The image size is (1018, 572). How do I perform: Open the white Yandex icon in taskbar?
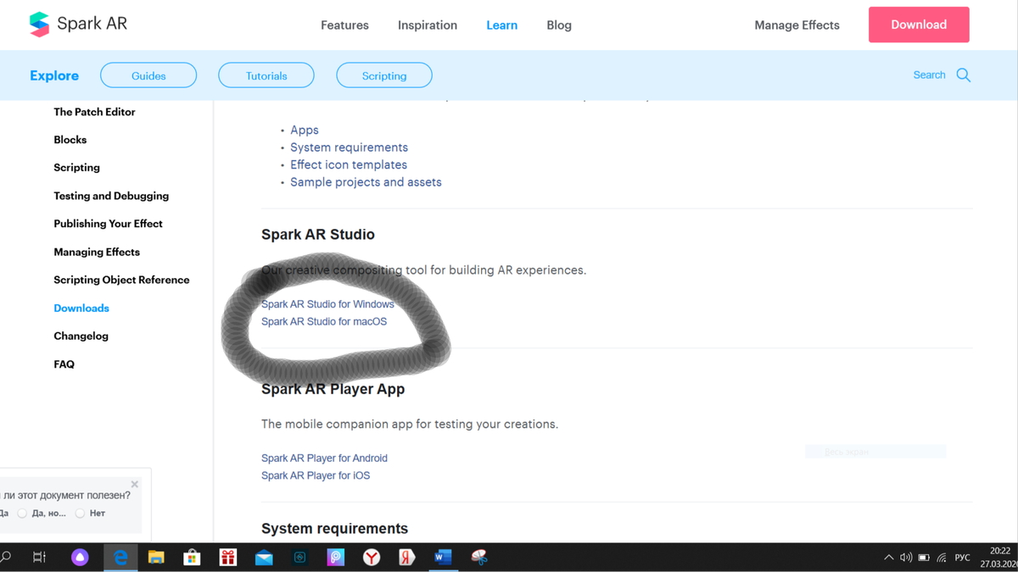point(407,557)
